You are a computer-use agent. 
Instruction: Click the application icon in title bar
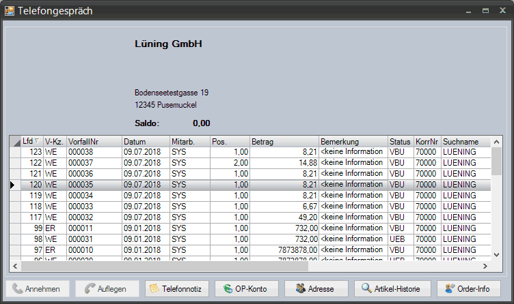coord(9,10)
